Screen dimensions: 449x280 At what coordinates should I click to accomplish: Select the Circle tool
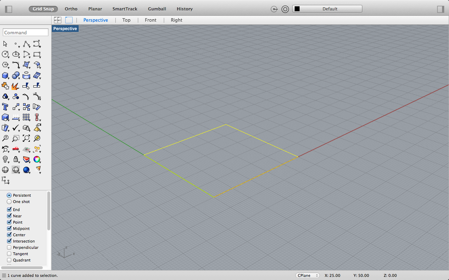tap(5, 54)
